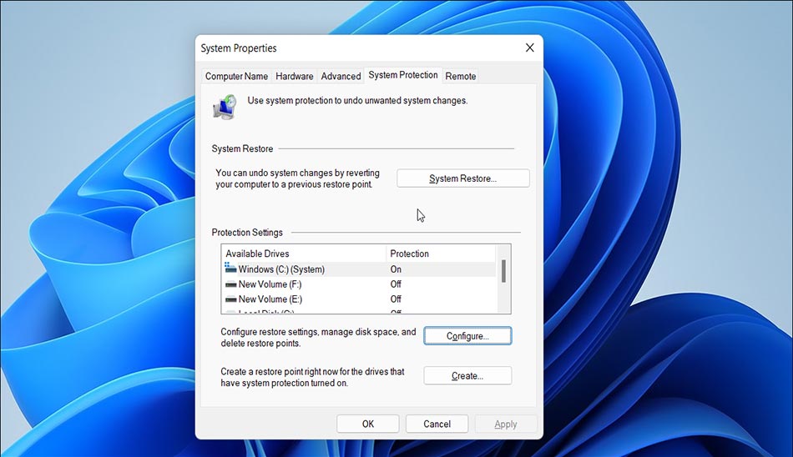Click the System Protection shield icon

pyautogui.click(x=225, y=106)
